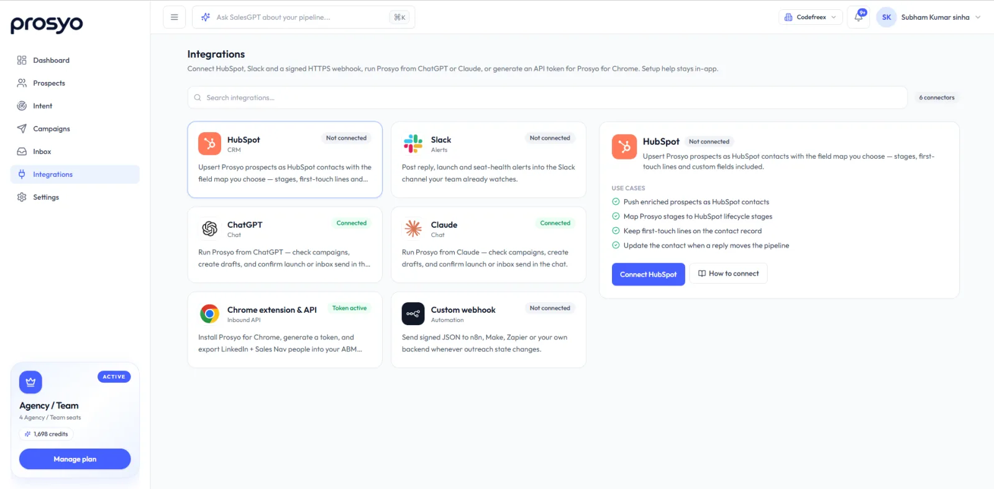This screenshot has width=994, height=489.
Task: Go to Prospects in the sidebar
Action: [75, 83]
